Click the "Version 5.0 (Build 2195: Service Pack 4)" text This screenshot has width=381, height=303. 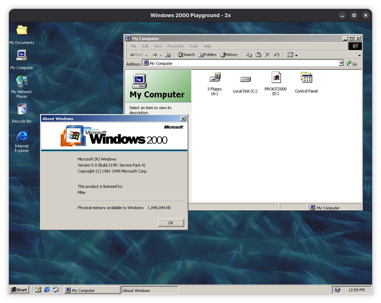111,165
